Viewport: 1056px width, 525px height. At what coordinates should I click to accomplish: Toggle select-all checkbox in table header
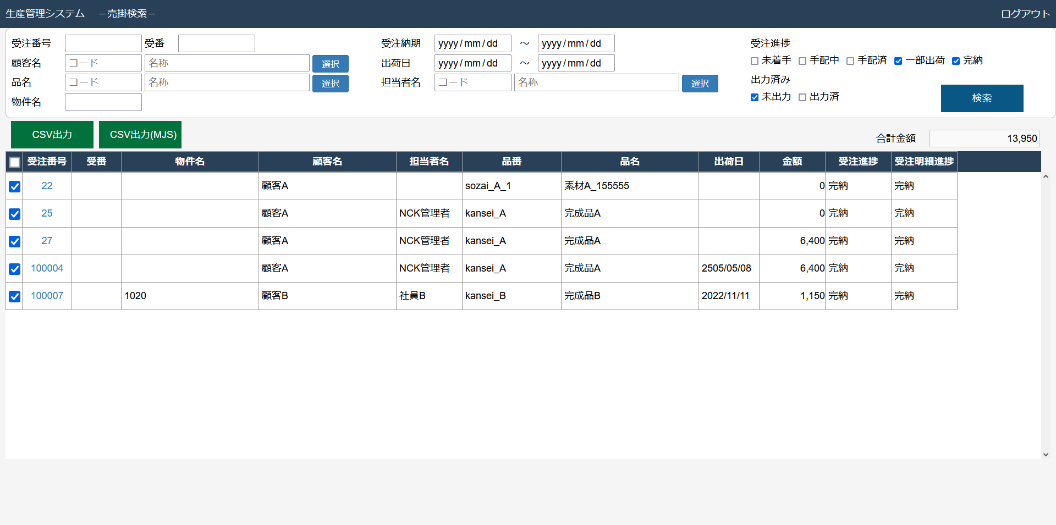pyautogui.click(x=15, y=162)
